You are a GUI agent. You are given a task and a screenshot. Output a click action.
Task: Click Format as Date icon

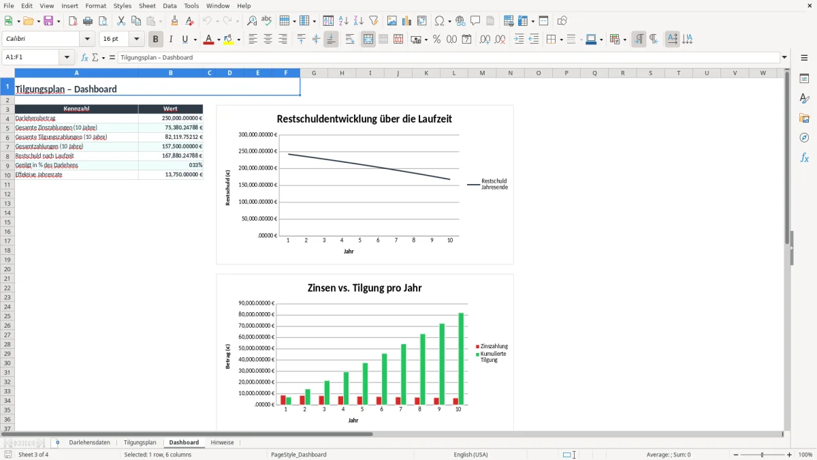pyautogui.click(x=466, y=40)
